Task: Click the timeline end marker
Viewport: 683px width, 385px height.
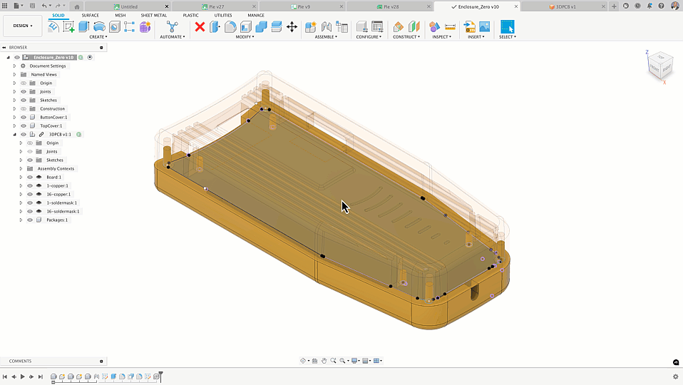Action: tap(161, 374)
